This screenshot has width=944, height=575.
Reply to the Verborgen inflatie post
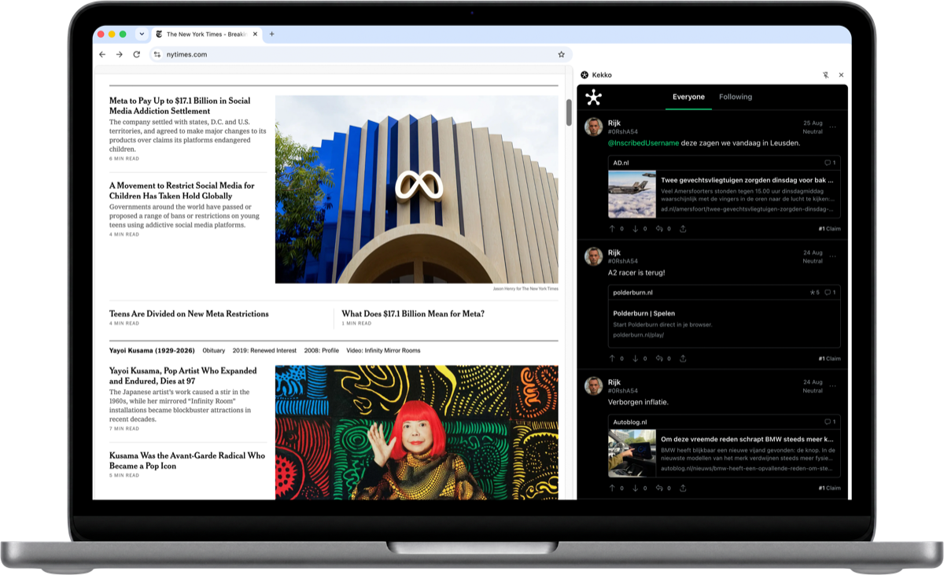[659, 488]
